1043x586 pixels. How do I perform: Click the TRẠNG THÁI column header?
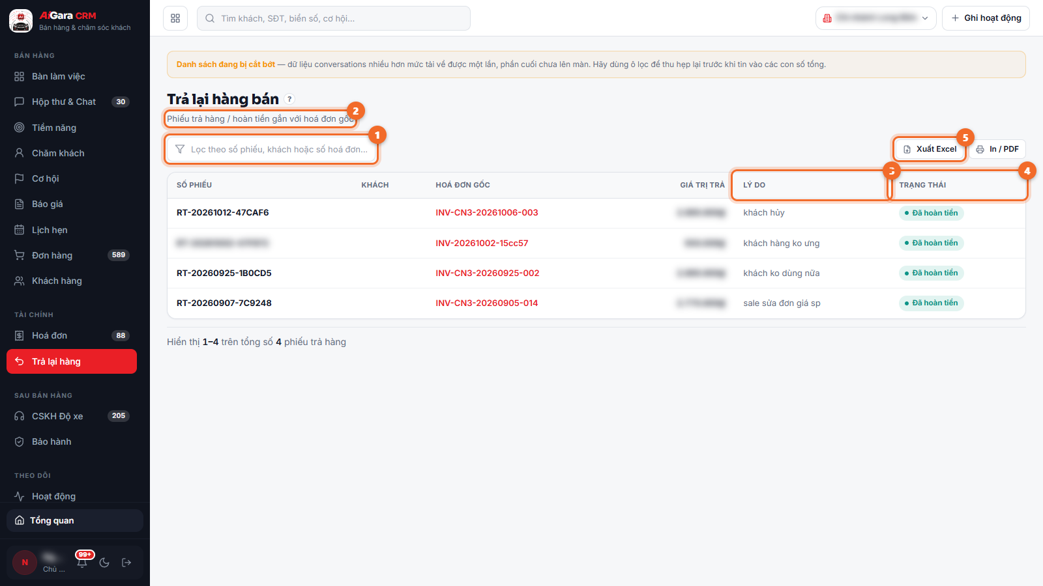coord(922,186)
